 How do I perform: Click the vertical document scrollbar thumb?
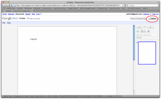click(x=134, y=43)
